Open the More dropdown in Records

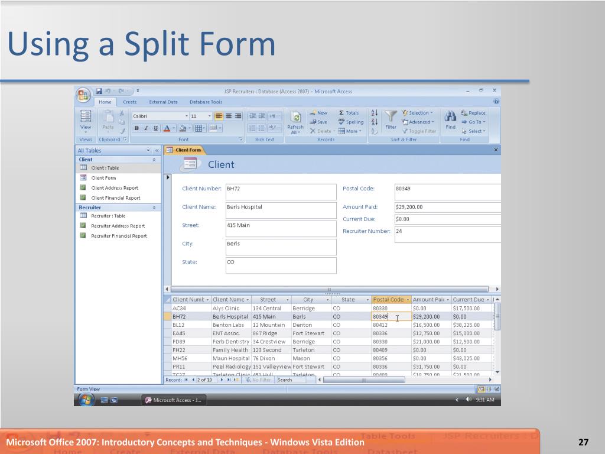pyautogui.click(x=350, y=131)
